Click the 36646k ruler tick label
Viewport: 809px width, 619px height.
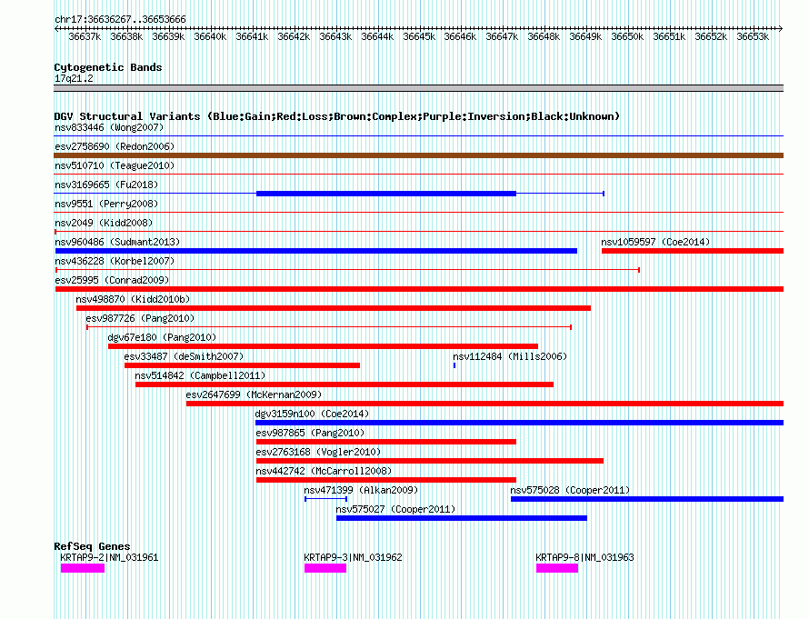(460, 36)
